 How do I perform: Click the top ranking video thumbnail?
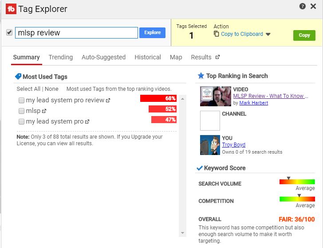(216, 96)
